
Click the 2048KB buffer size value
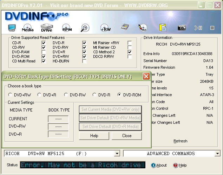coord(206,81)
